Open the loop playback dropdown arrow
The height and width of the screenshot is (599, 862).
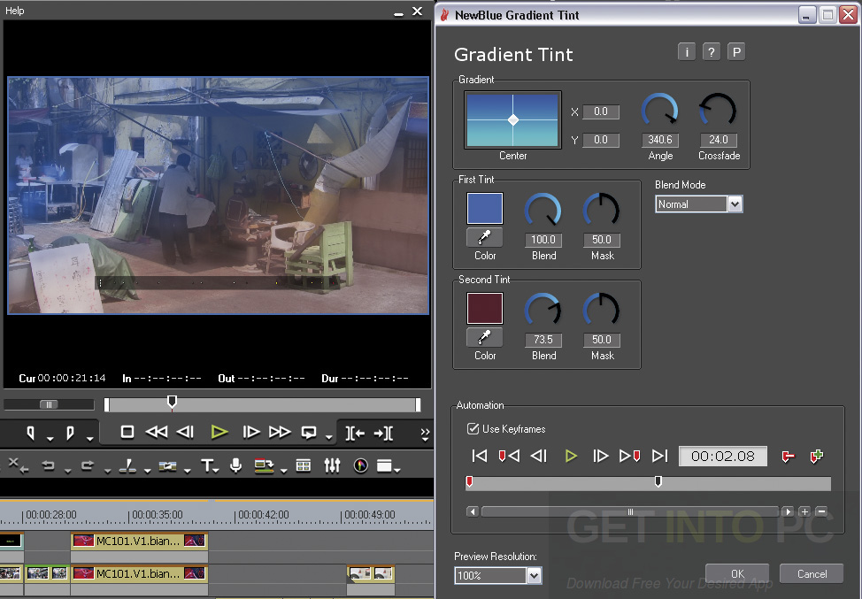tap(328, 437)
